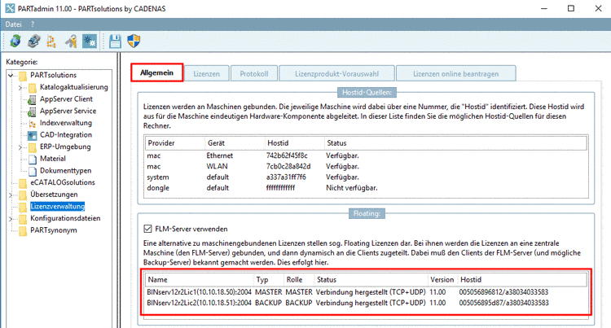Screen dimensions: 611x328
Task: Click the Dokumenttypen document icon
Action: (33, 171)
